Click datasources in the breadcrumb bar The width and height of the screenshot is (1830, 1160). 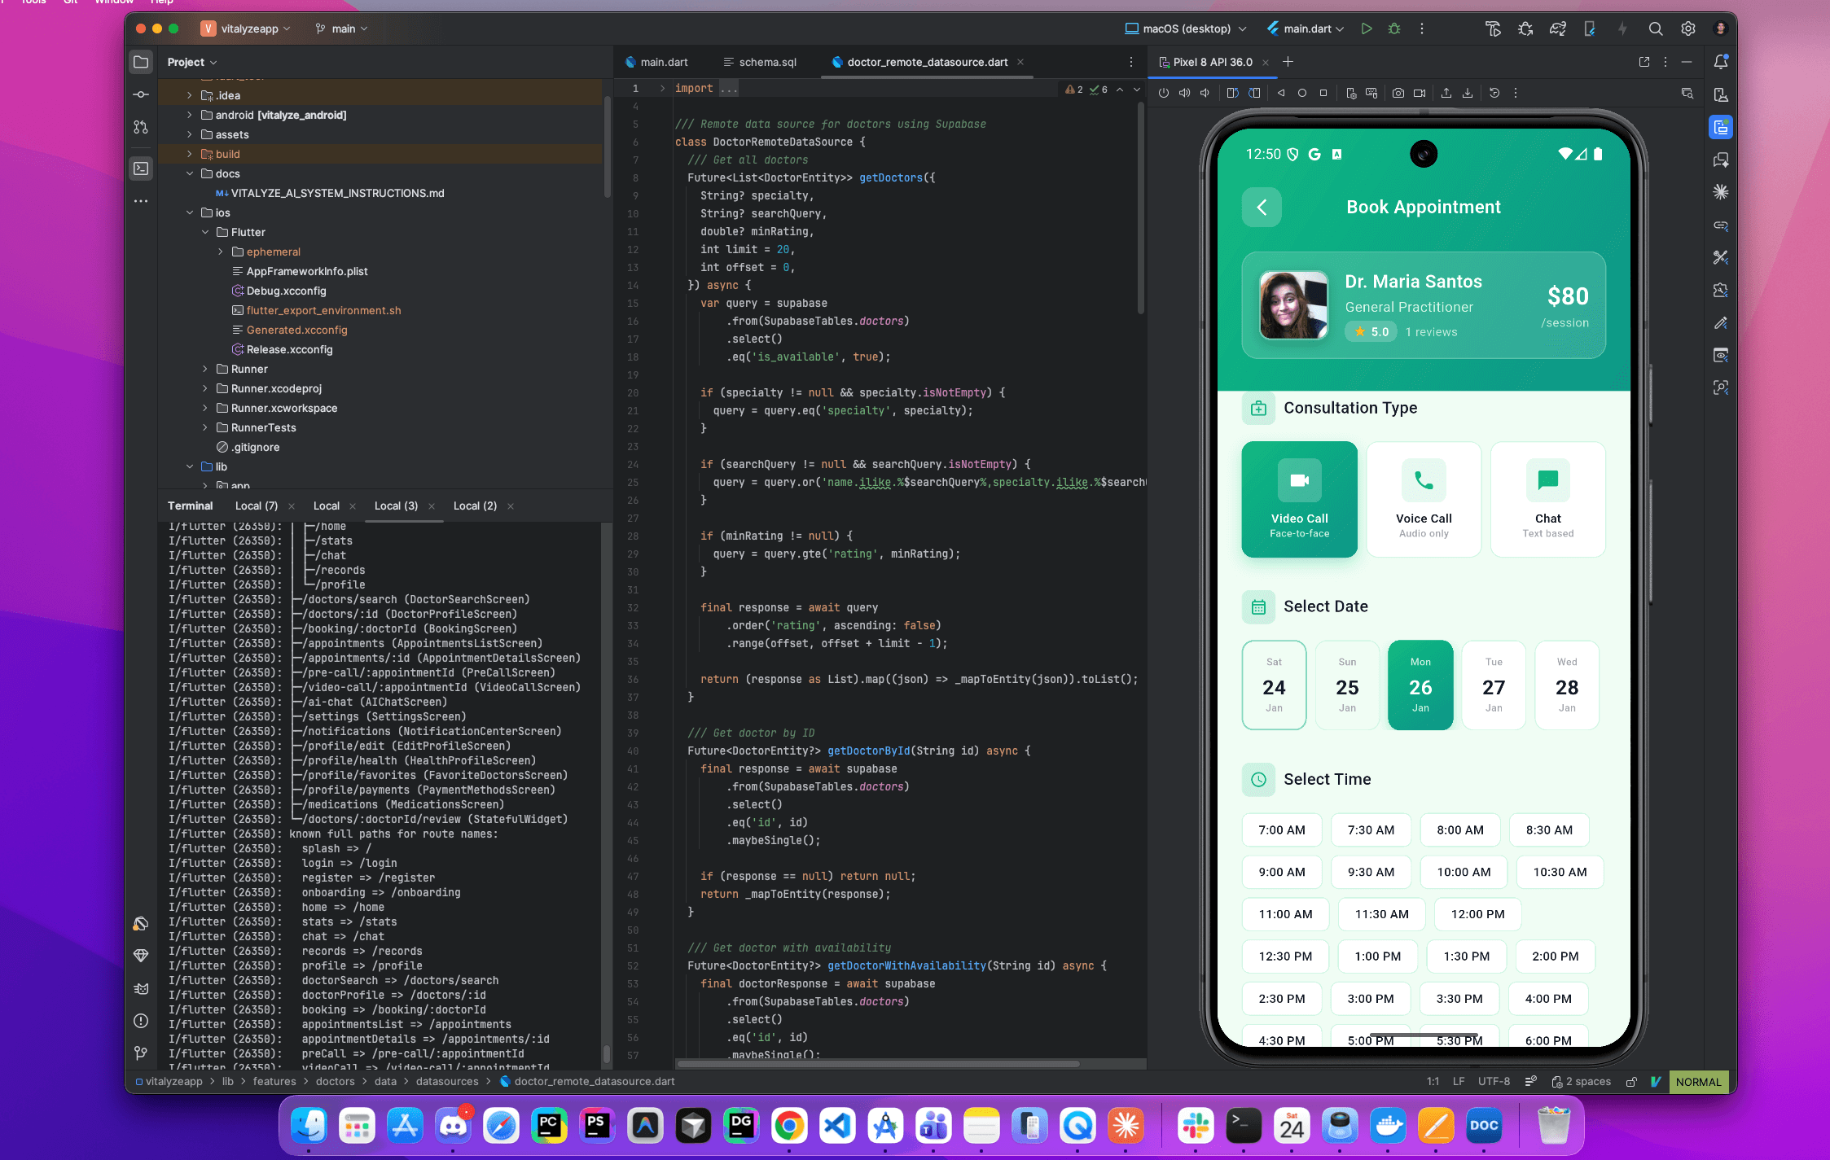446,1081
